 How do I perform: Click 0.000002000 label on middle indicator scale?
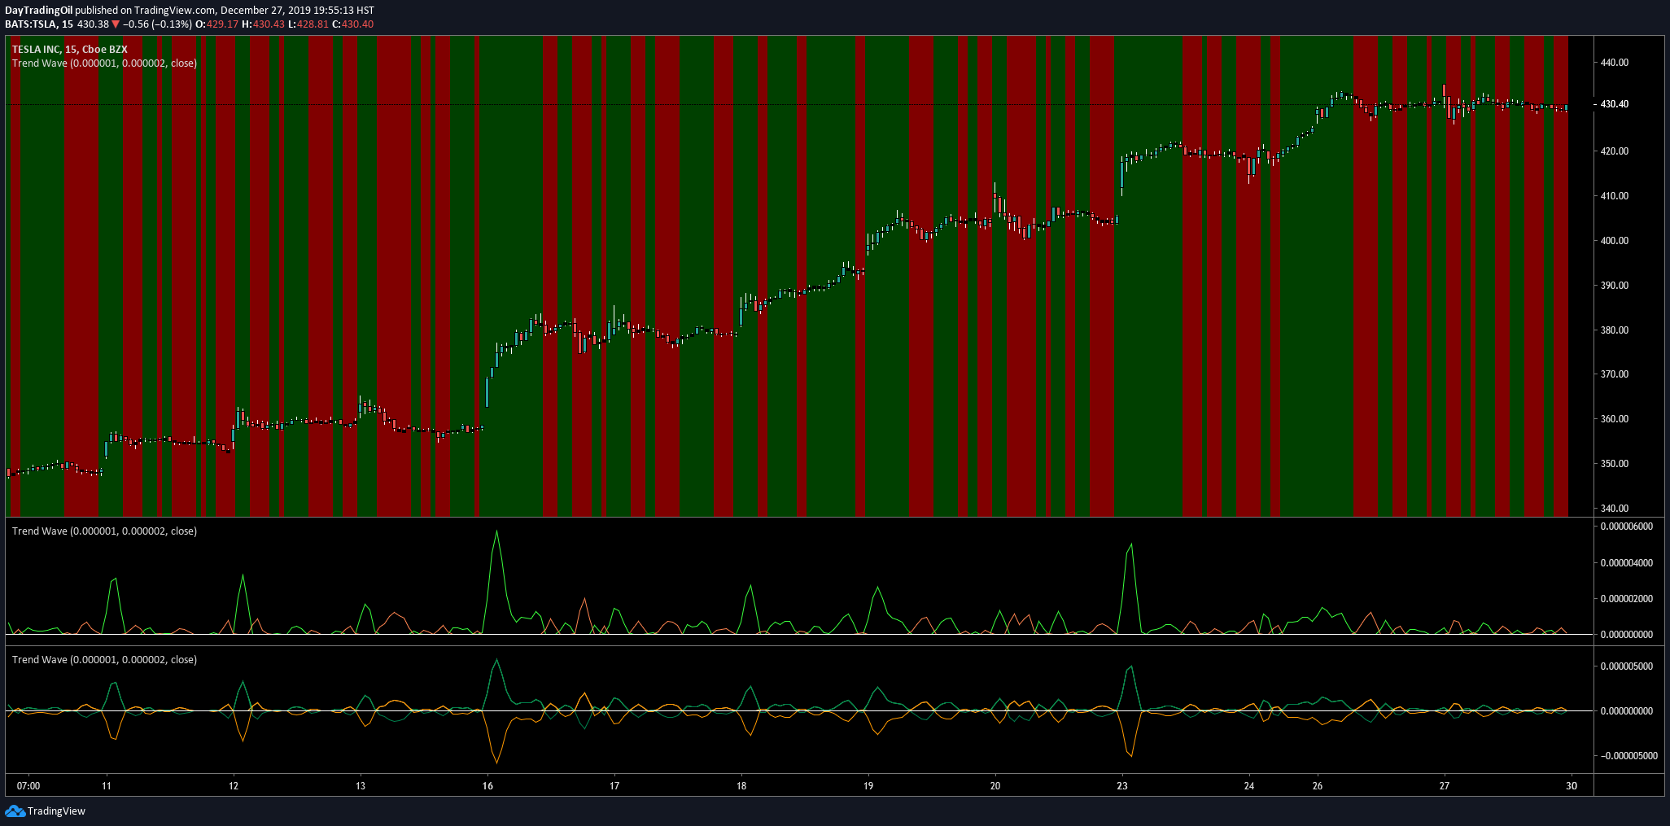click(1627, 599)
